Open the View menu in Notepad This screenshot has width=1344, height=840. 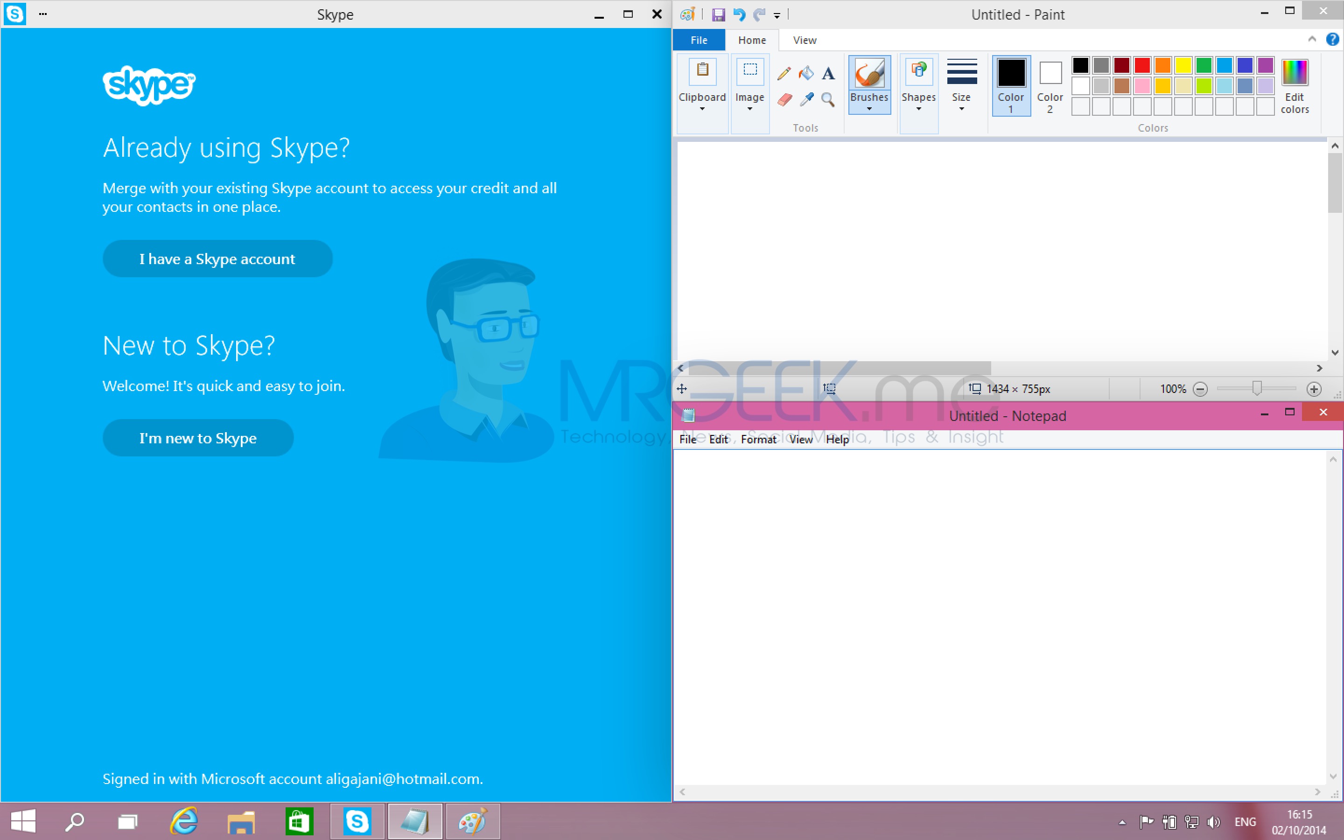point(801,440)
